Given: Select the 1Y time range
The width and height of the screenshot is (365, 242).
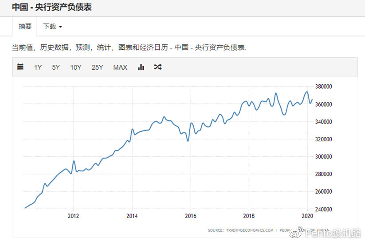Looking at the screenshot, I should point(38,67).
